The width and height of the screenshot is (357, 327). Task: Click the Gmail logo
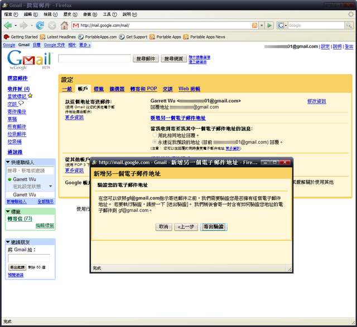pos(30,60)
